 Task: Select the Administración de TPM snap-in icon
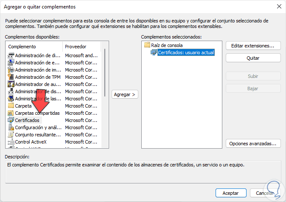click(11, 77)
